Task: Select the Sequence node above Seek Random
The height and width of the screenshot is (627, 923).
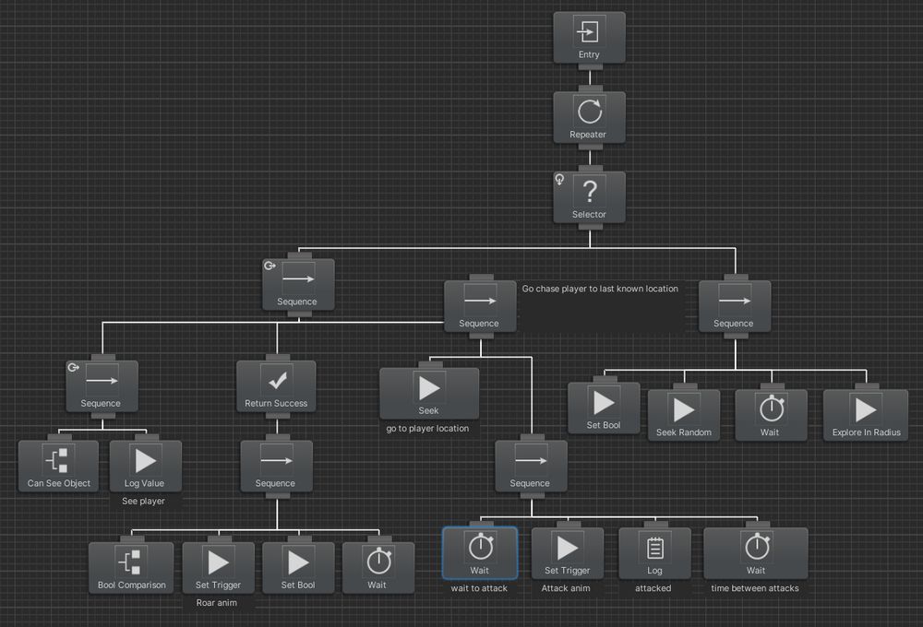Action: tap(735, 306)
